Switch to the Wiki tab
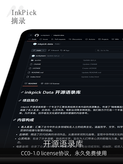The image size is (123, 164). (x=115, y=39)
